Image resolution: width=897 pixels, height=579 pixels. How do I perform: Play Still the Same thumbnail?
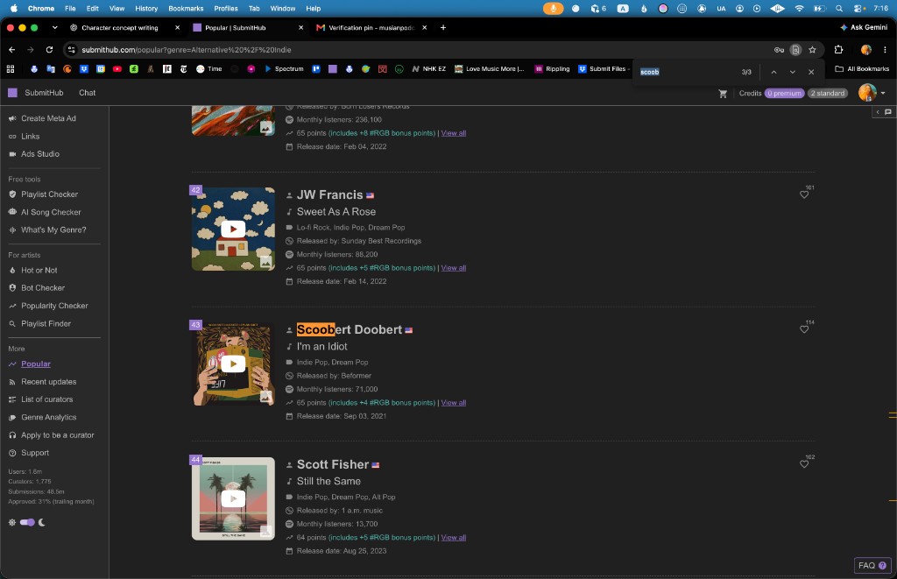pyautogui.click(x=233, y=498)
